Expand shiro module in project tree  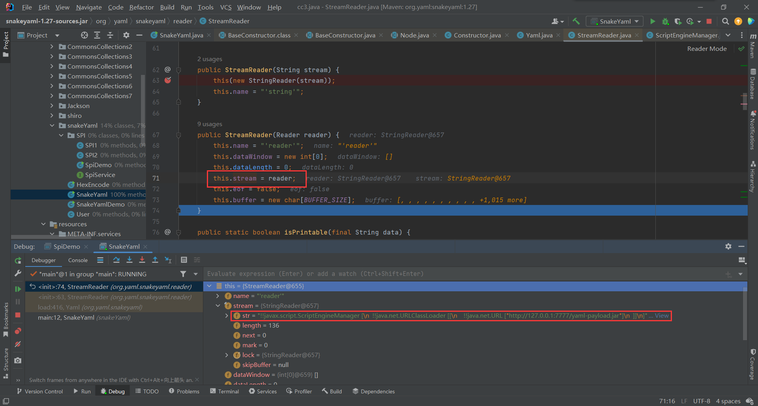(x=52, y=115)
